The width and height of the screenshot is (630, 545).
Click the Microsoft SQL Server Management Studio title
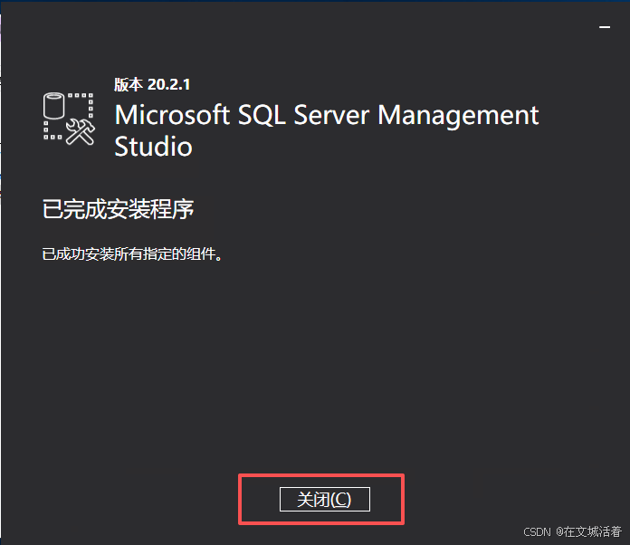coord(326,130)
